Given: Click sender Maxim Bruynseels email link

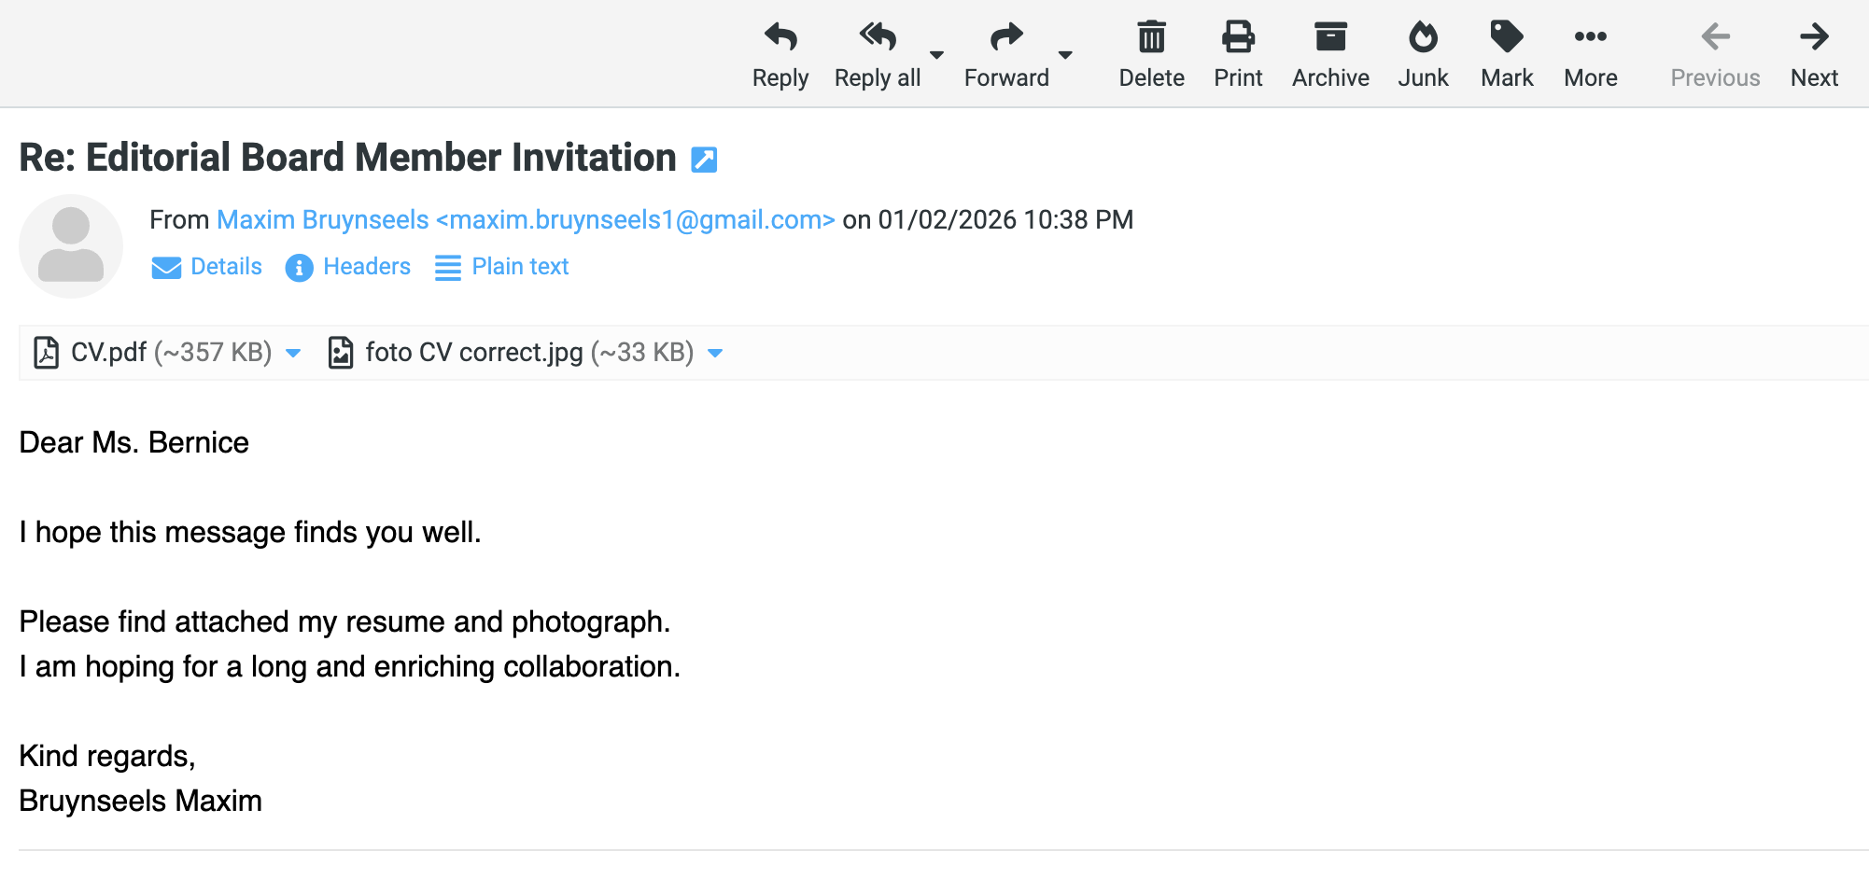Looking at the screenshot, I should pos(526,220).
